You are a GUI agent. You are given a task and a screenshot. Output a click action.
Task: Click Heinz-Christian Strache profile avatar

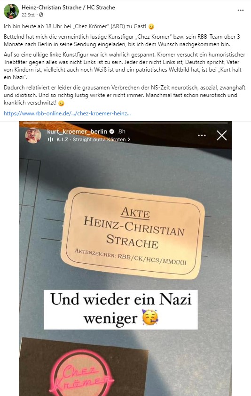11,11
